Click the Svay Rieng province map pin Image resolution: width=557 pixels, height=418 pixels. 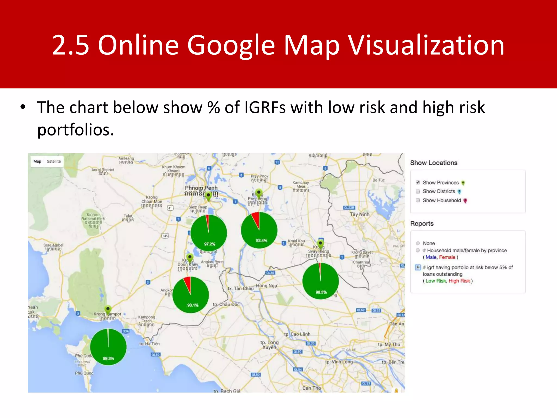click(321, 243)
